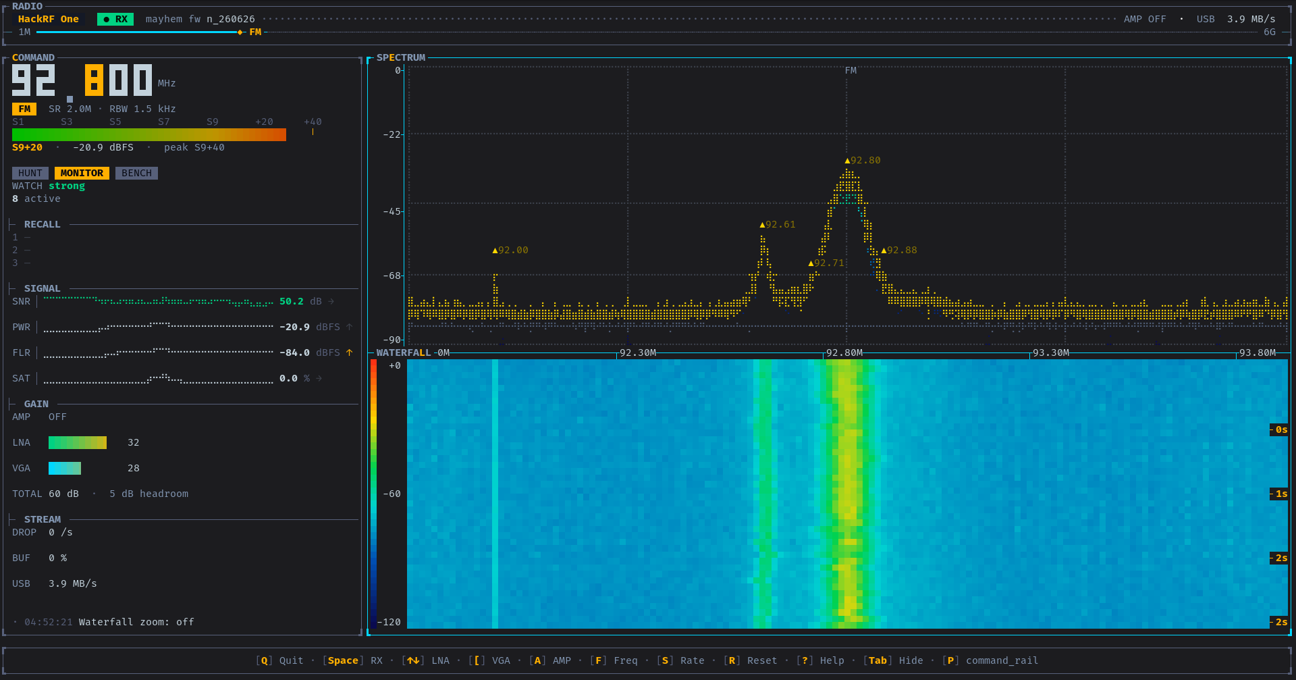Click the [Tab] Hide shortcut
The image size is (1296, 680).
point(893,660)
